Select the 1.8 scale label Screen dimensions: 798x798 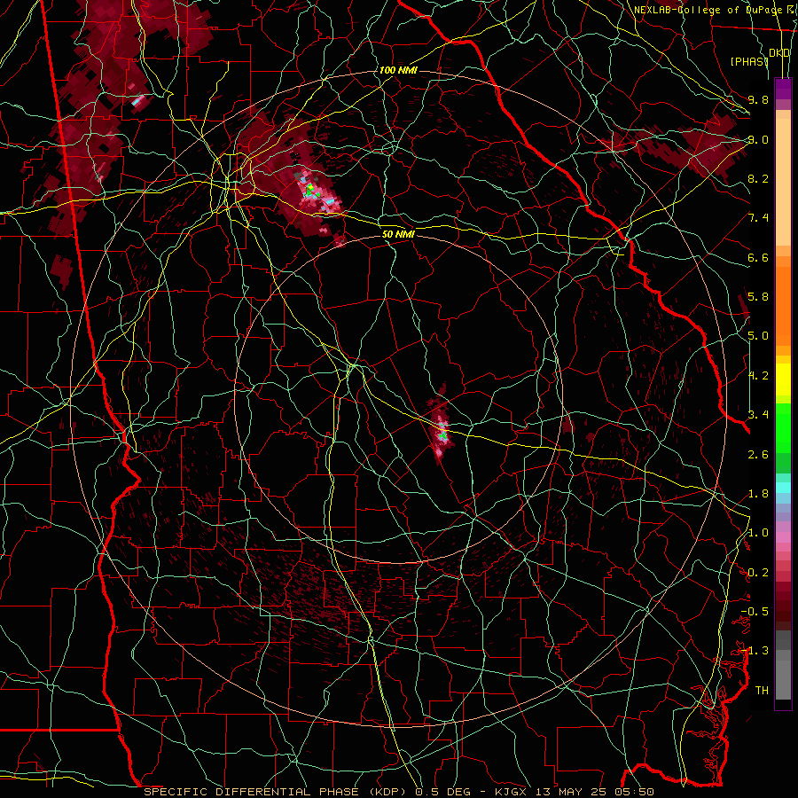coord(758,494)
